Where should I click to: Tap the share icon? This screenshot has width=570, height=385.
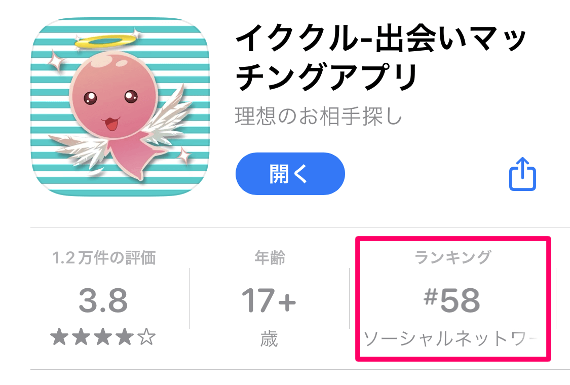click(x=522, y=175)
